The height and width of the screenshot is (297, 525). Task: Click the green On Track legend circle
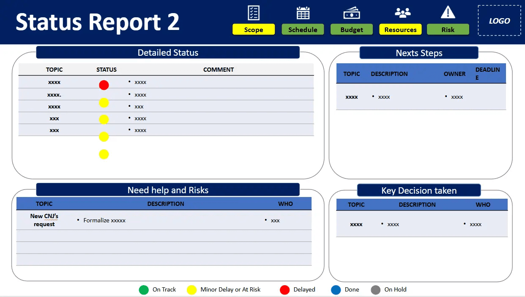coord(144,290)
